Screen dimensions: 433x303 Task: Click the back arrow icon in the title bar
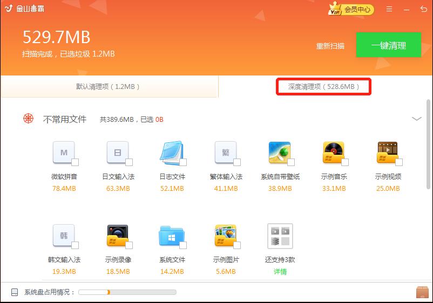pyautogui.click(x=424, y=9)
